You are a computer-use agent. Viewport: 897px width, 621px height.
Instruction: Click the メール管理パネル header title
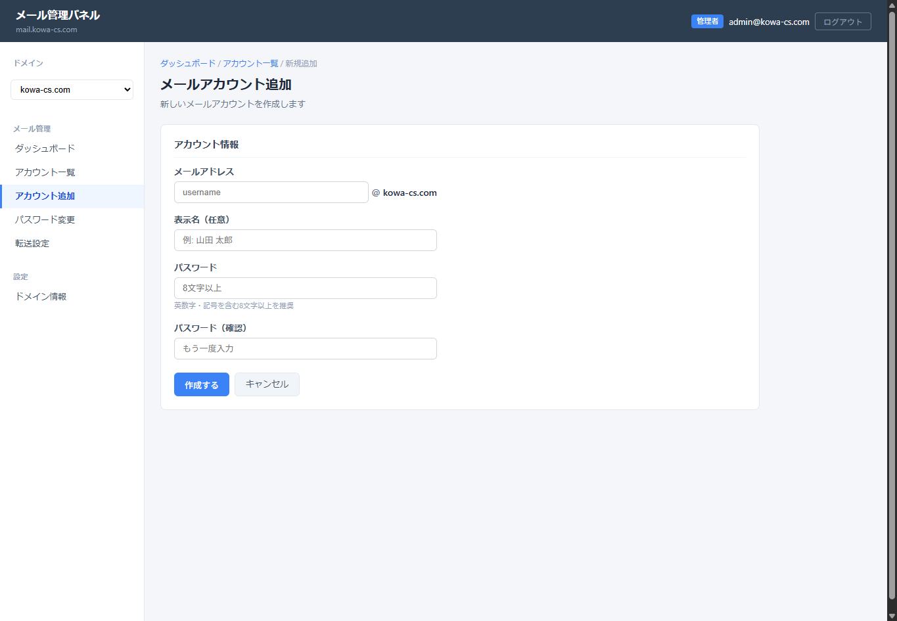click(58, 15)
